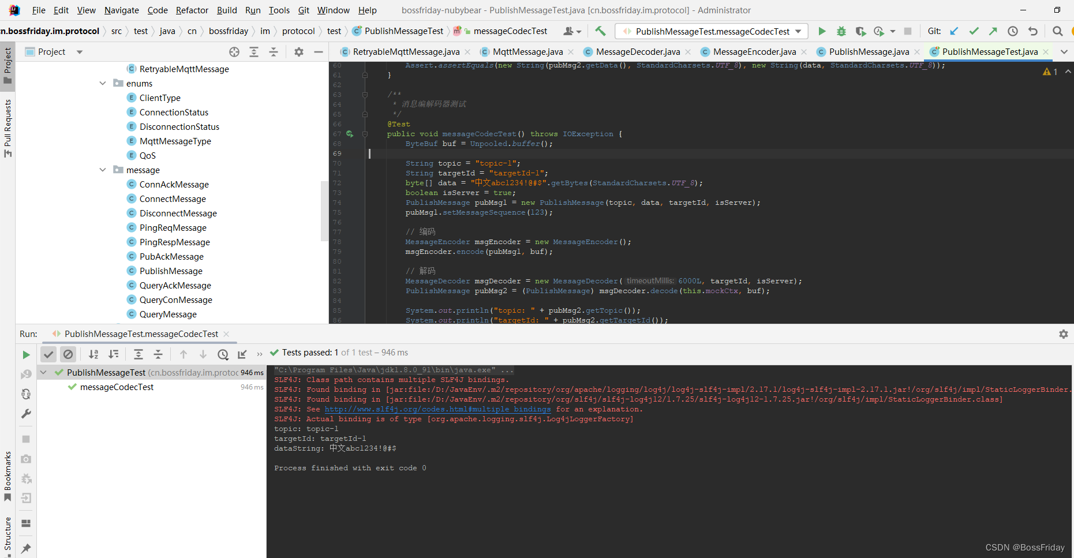The width and height of the screenshot is (1074, 558).
Task: Click the protocol breadcrumb
Action: 298,31
